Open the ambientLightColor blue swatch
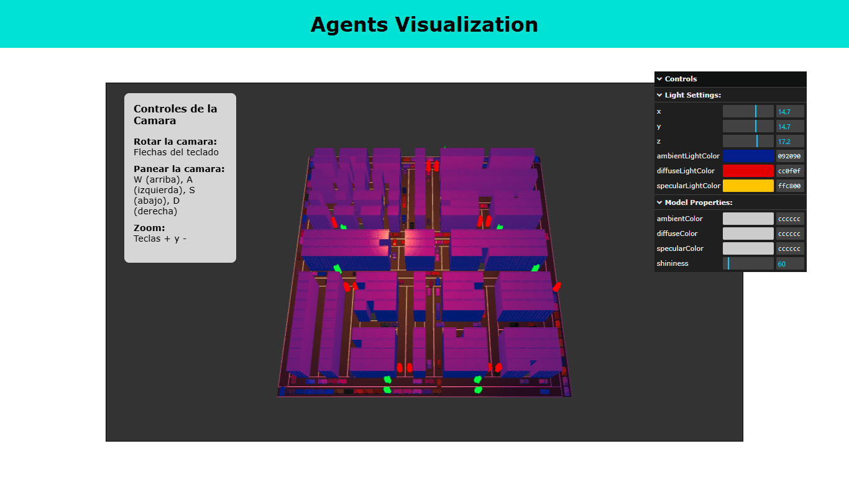 (748, 157)
